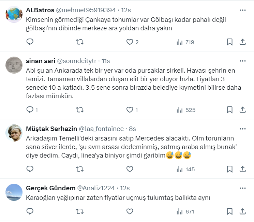
Task: Like ALBatros's tweet with 2 likes
Action: (x=132, y=42)
